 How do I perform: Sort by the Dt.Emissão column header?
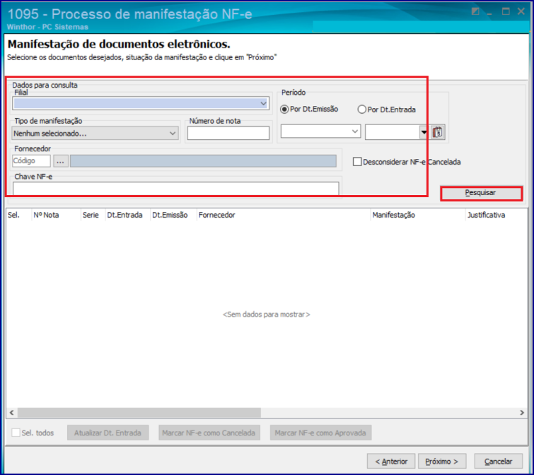(x=174, y=215)
